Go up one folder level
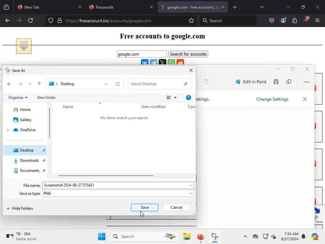 (39, 84)
